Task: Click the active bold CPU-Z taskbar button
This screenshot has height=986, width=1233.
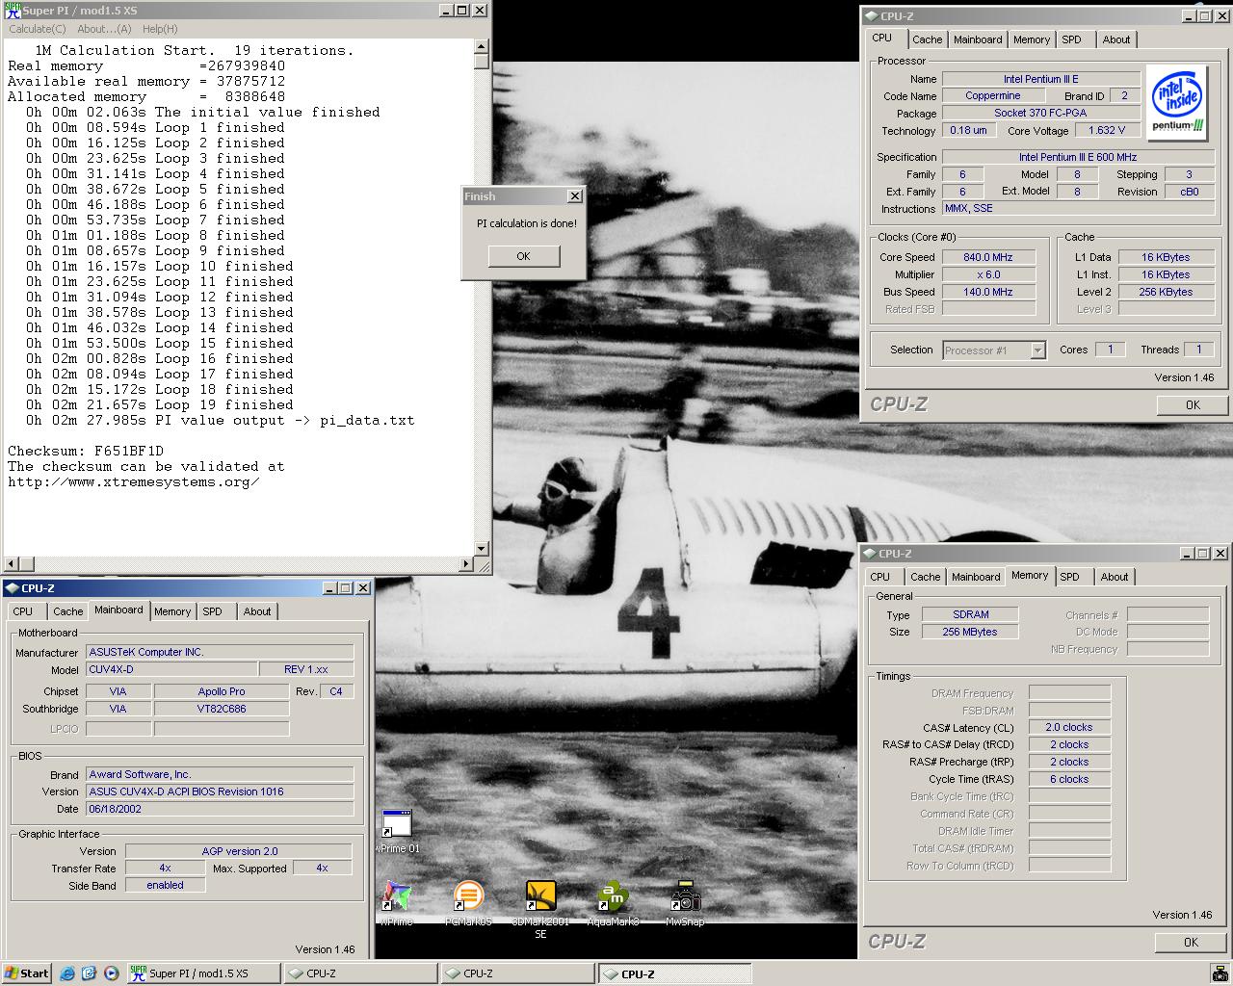Action: pos(675,973)
